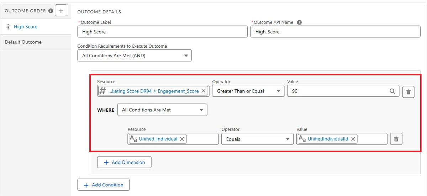Click the Outcome Label input field

(162, 32)
